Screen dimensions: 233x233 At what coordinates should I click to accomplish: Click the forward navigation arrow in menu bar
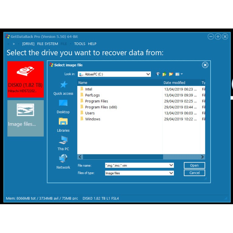(14, 44)
